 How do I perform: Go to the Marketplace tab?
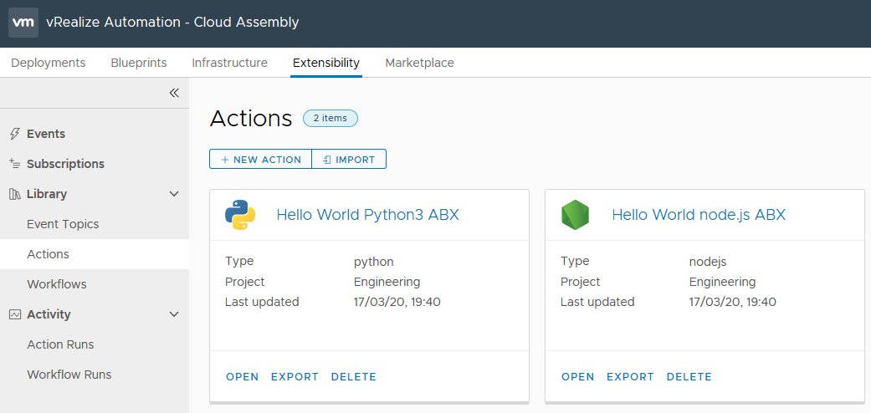point(419,63)
